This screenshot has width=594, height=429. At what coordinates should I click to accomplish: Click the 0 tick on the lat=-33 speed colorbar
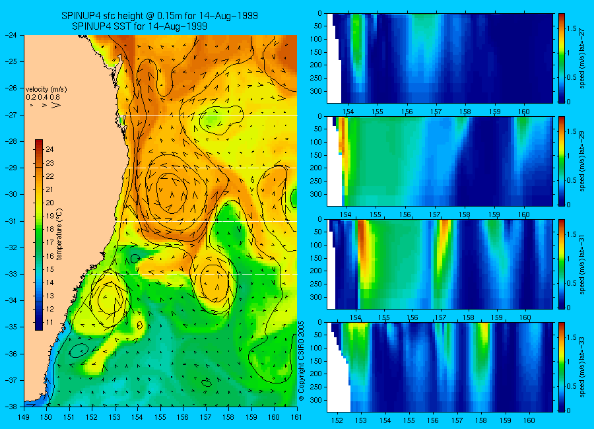(569, 411)
